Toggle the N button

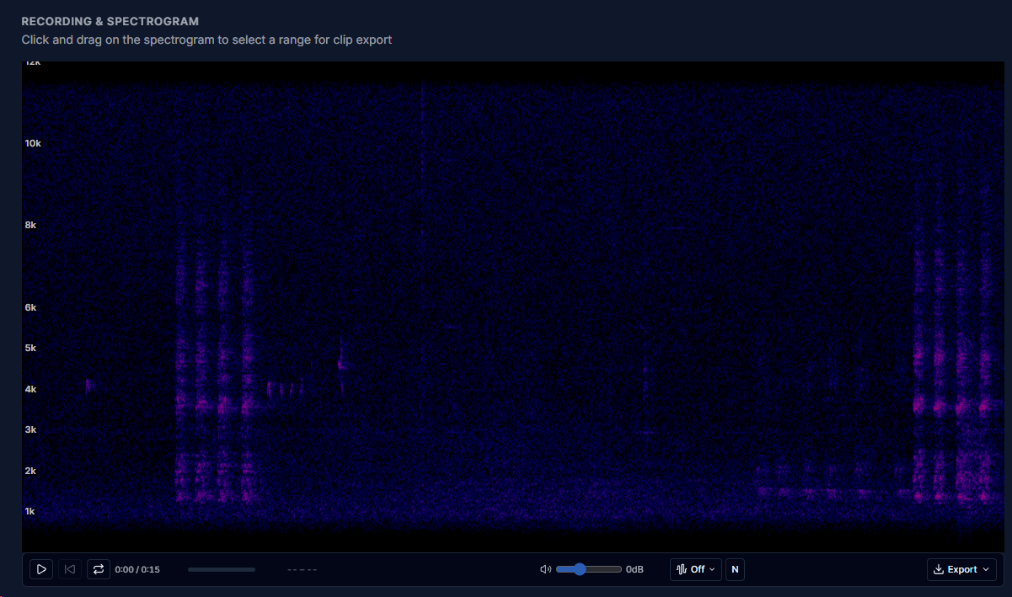(735, 569)
